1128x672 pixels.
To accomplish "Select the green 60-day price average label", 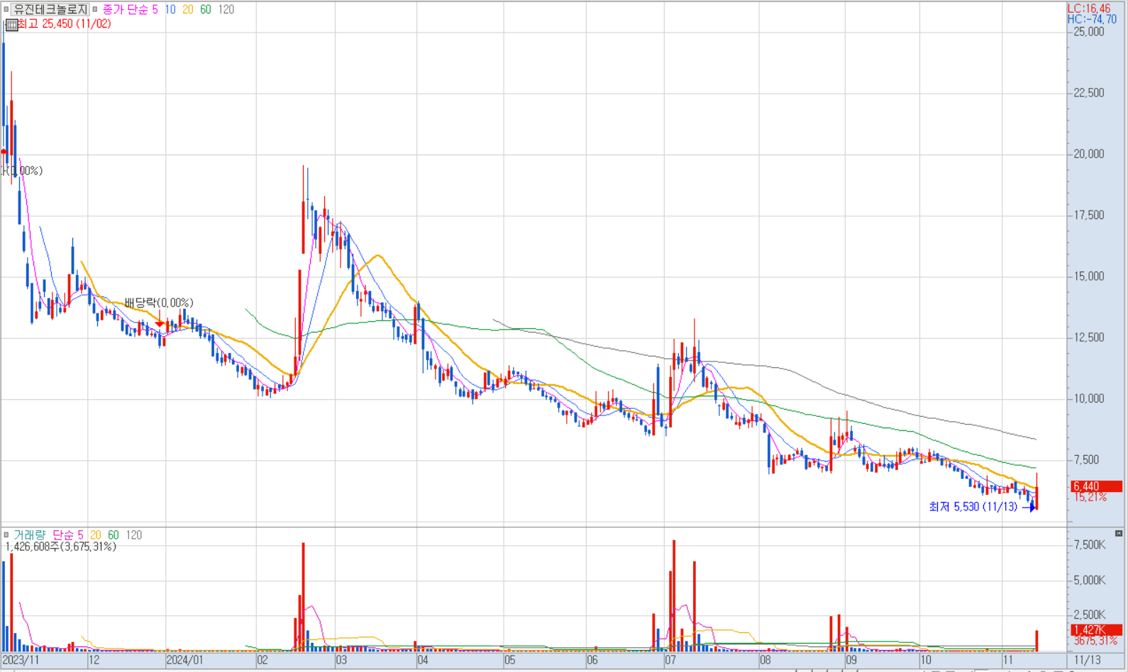I will [x=205, y=9].
